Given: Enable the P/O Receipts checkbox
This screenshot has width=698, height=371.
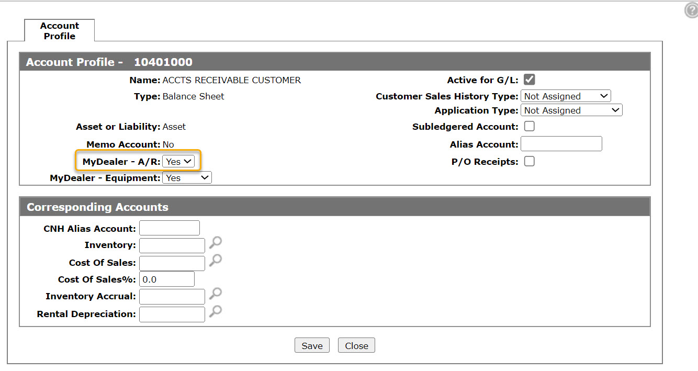Looking at the screenshot, I should click(529, 161).
